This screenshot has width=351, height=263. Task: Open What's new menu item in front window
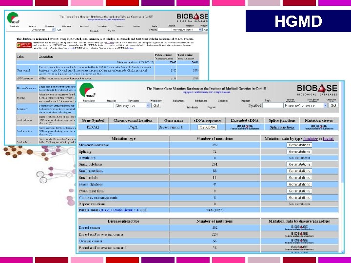(x=156, y=101)
